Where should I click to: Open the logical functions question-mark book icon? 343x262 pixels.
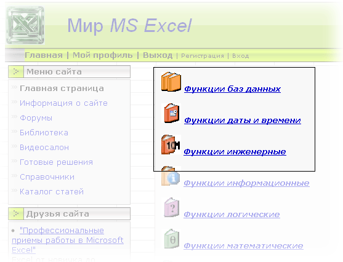(x=172, y=207)
